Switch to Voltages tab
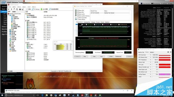 tap(93, 22)
